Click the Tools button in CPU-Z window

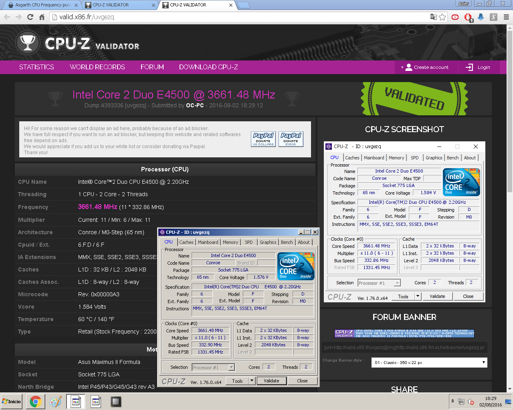pos(237,381)
